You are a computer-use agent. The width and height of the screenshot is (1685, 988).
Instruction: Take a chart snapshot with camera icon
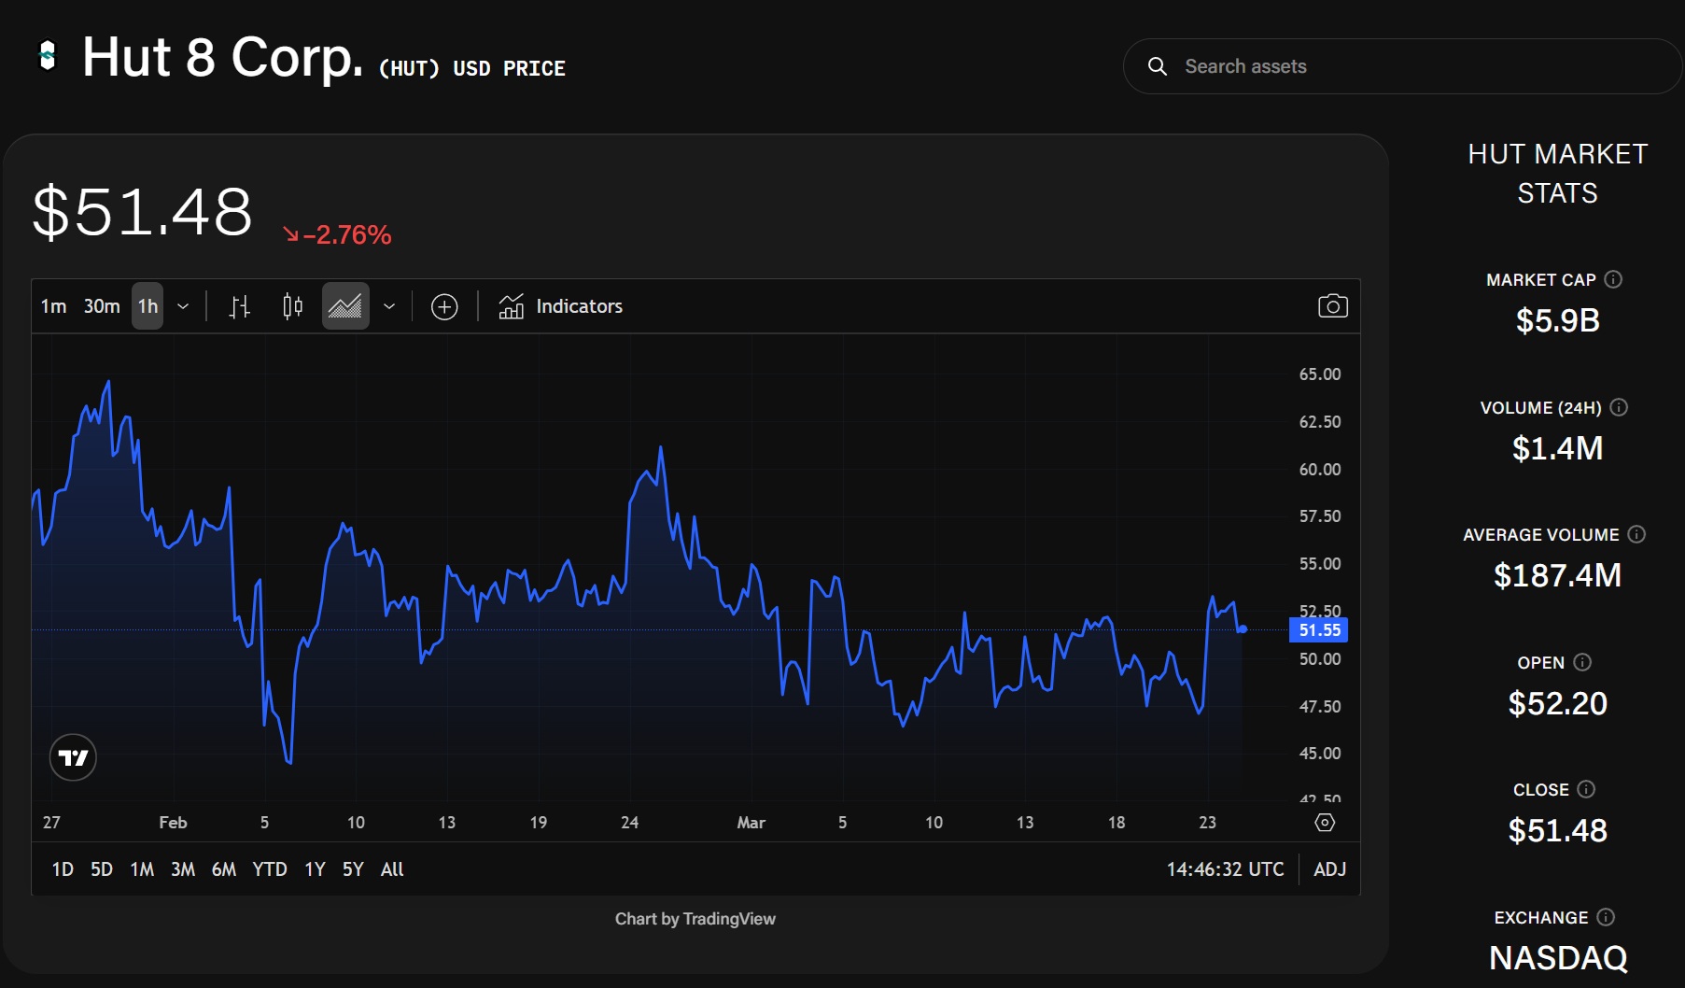coord(1332,306)
